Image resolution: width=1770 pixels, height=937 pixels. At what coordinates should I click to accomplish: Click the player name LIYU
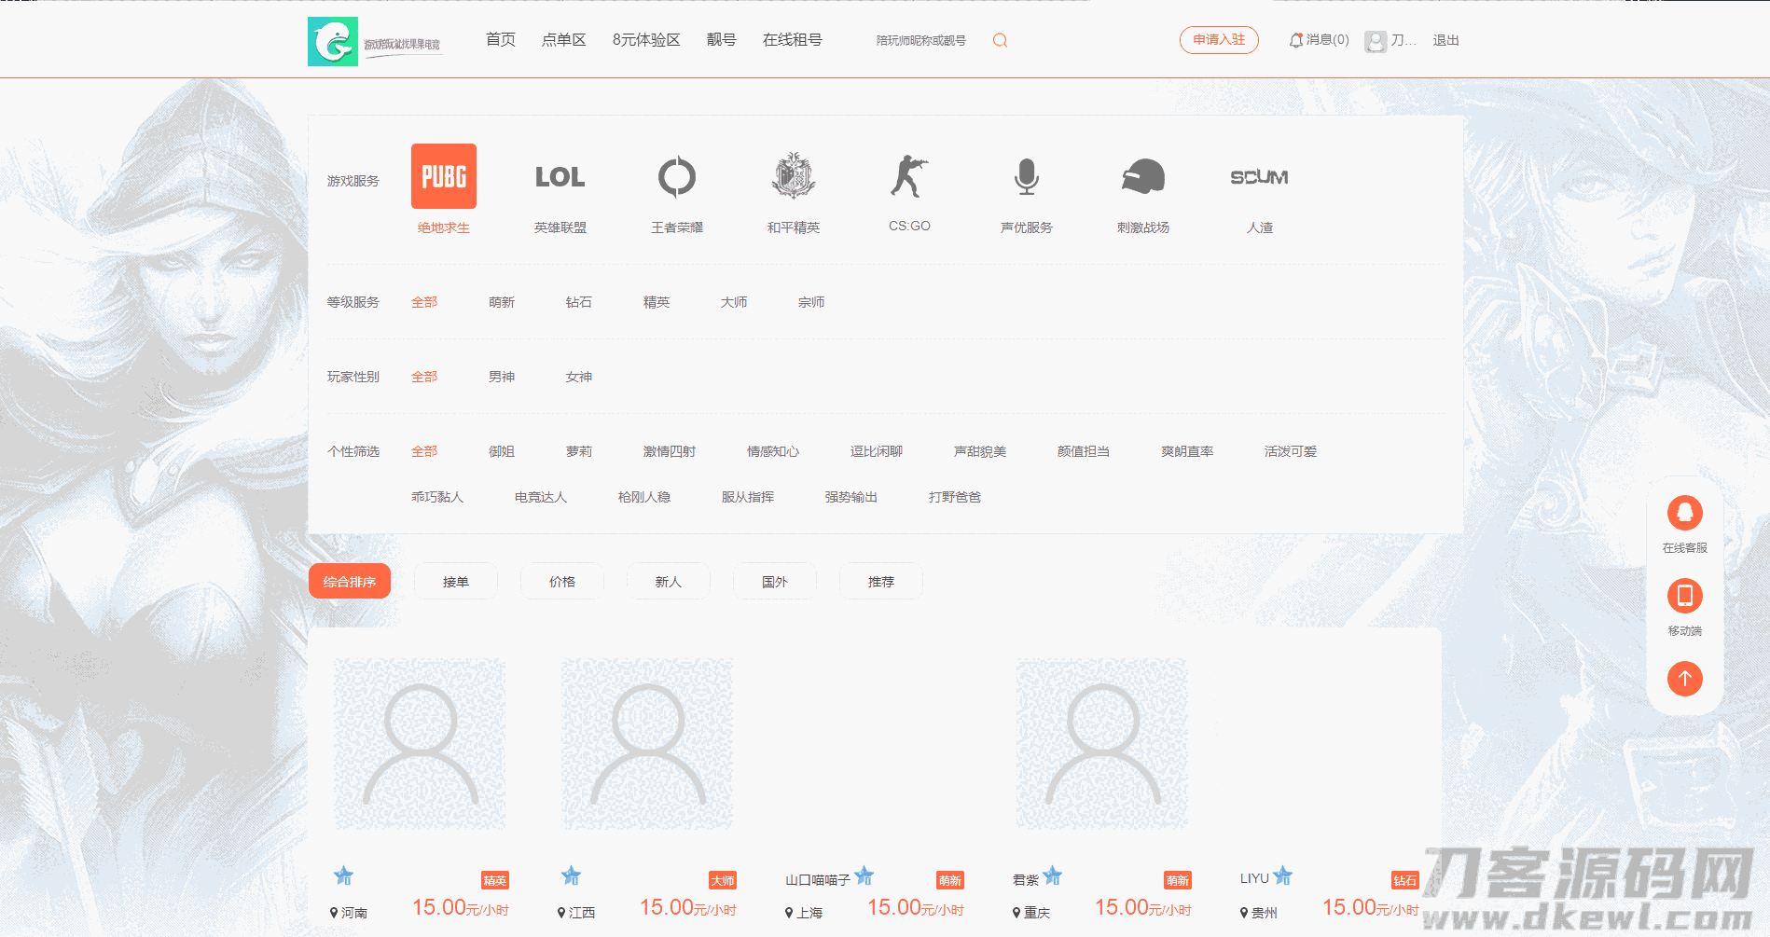1254,878
